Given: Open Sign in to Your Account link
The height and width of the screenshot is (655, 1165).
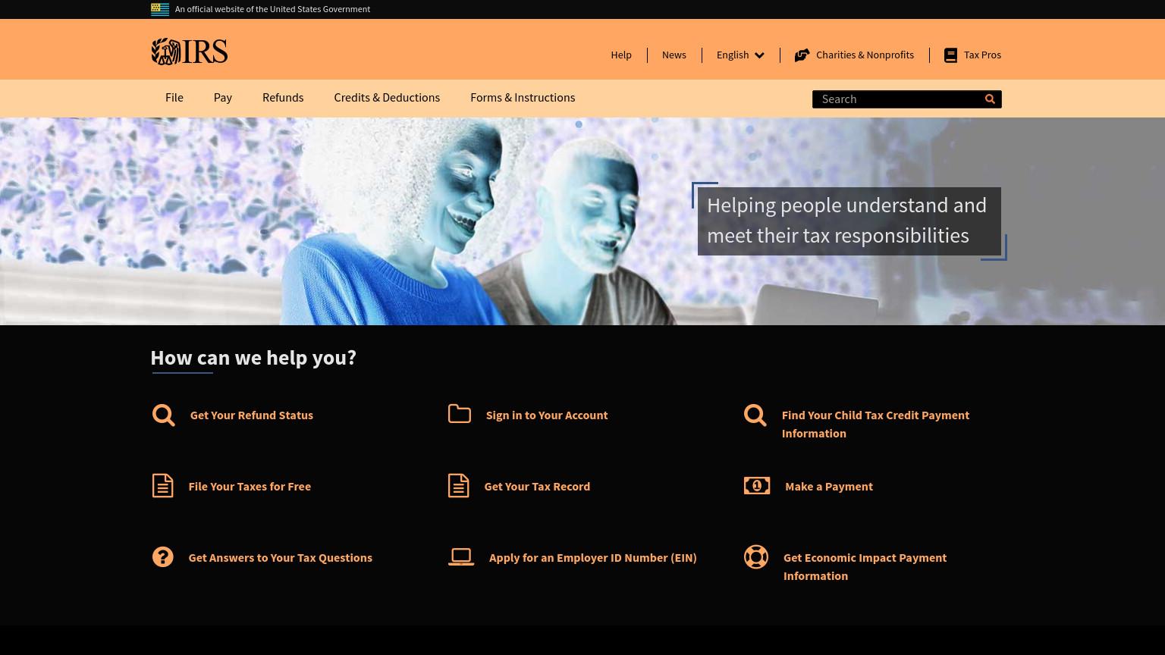Looking at the screenshot, I should coord(547,415).
